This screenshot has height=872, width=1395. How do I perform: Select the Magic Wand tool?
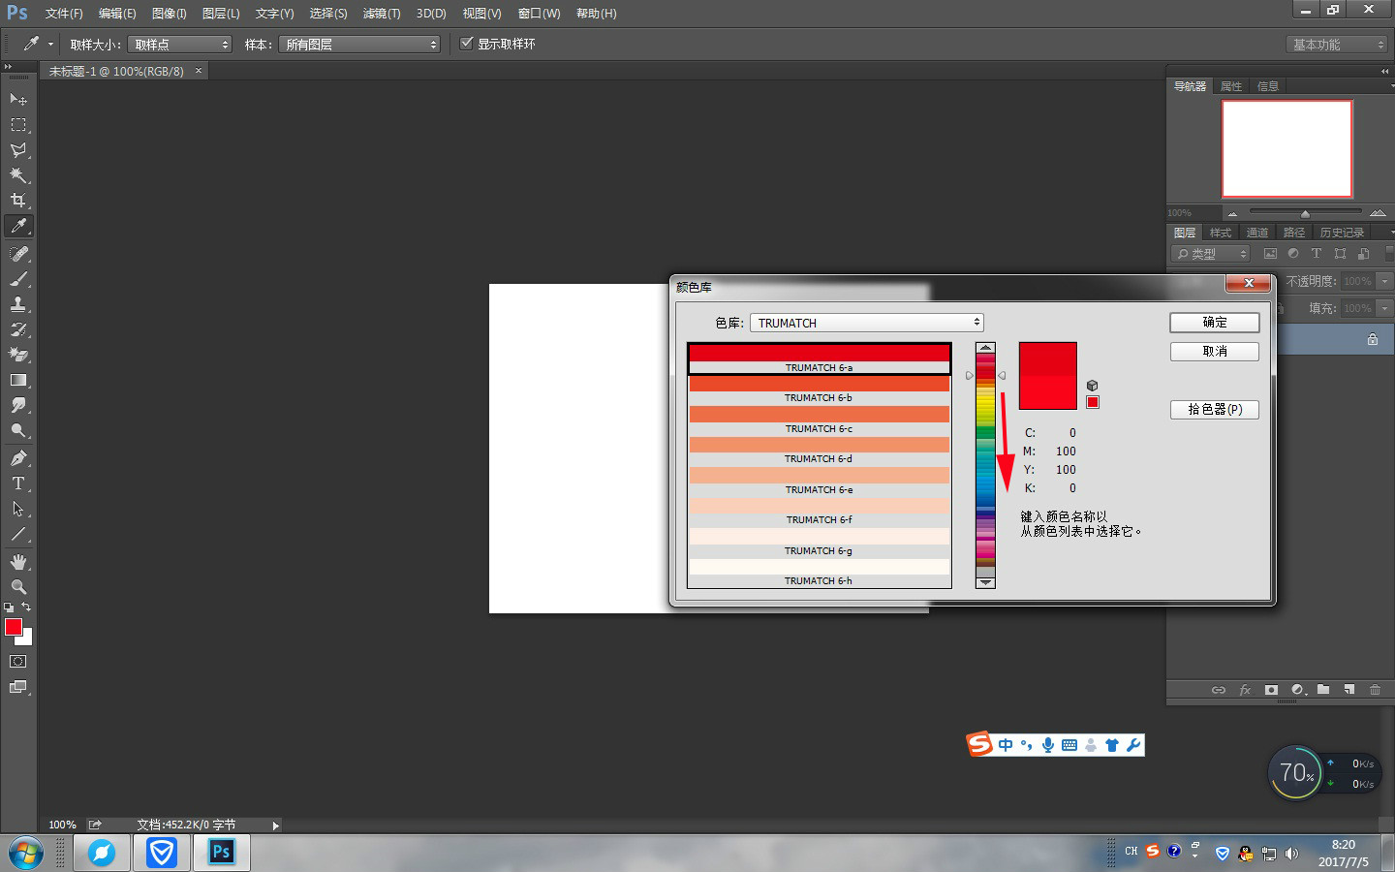(x=18, y=175)
